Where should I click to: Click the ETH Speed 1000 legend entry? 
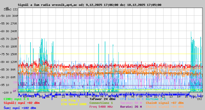click(74, 104)
